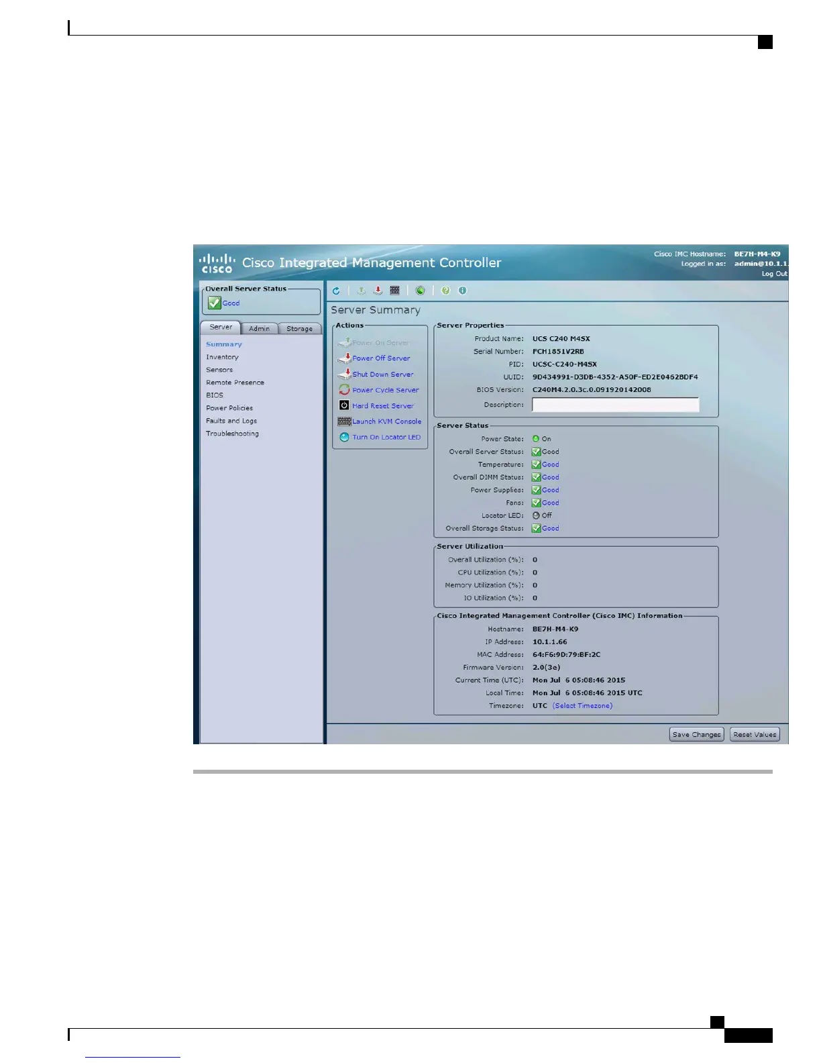821x1063 pixels.
Task: Switch to the Admin tab
Action: tap(259, 329)
